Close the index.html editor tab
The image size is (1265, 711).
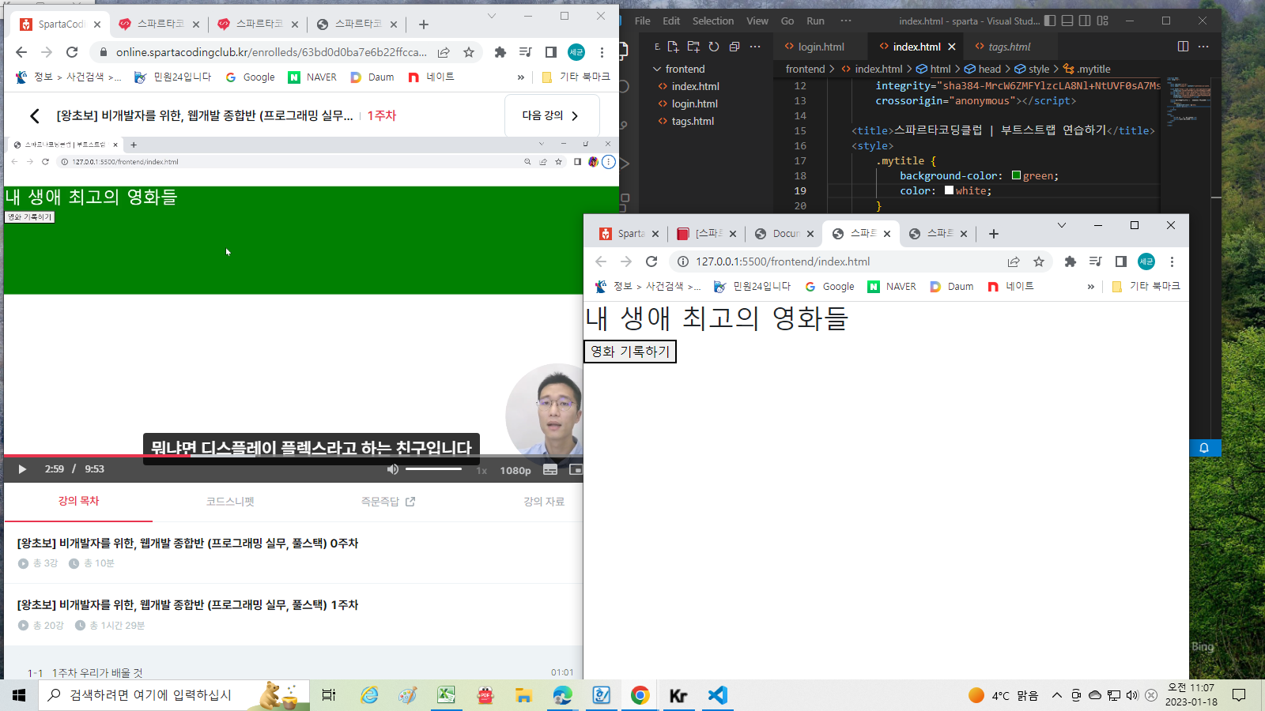pyautogui.click(x=952, y=47)
